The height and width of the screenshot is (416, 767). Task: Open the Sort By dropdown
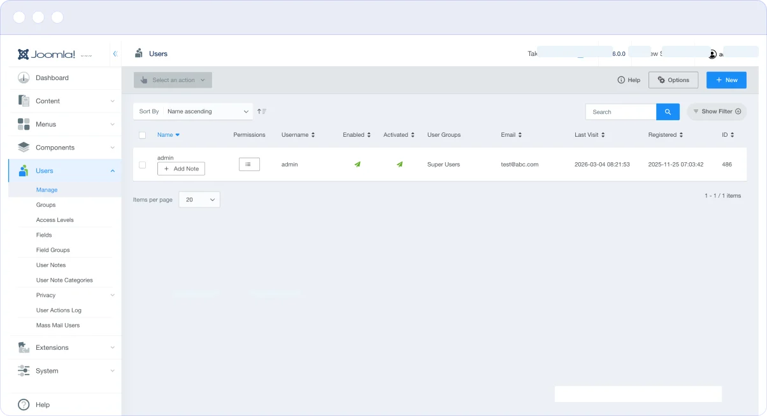[208, 111]
